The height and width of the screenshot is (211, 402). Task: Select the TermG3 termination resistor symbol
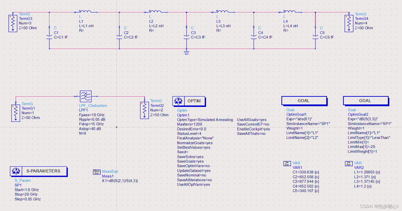point(13,23)
